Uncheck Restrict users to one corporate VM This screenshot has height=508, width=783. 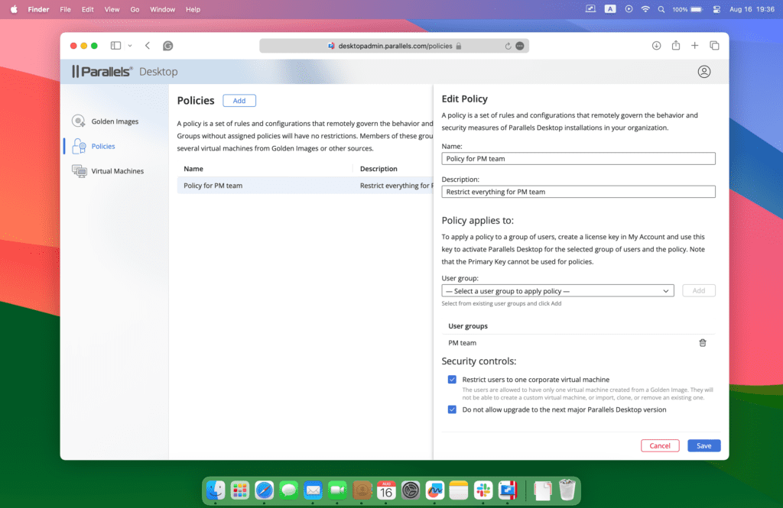coord(452,380)
